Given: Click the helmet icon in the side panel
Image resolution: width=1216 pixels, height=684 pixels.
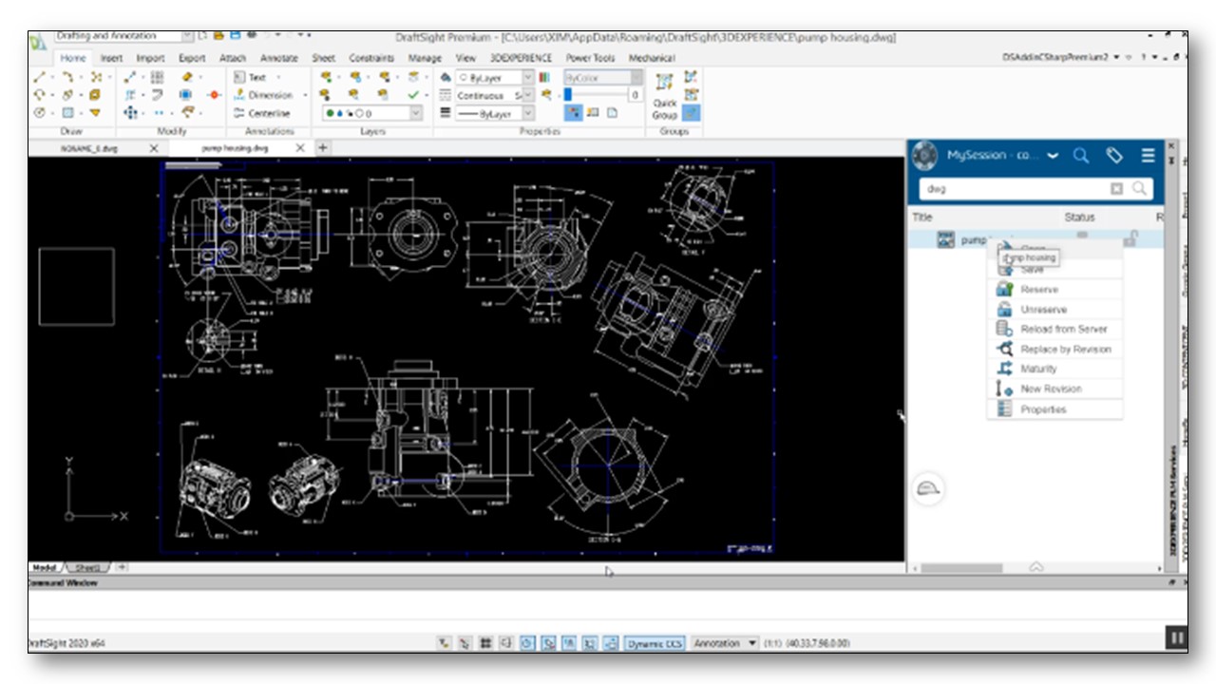Looking at the screenshot, I should (x=928, y=489).
